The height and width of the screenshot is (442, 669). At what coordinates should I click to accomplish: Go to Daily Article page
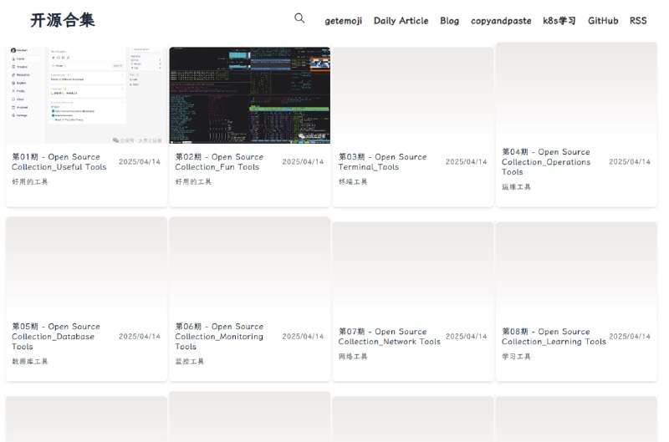click(x=401, y=21)
